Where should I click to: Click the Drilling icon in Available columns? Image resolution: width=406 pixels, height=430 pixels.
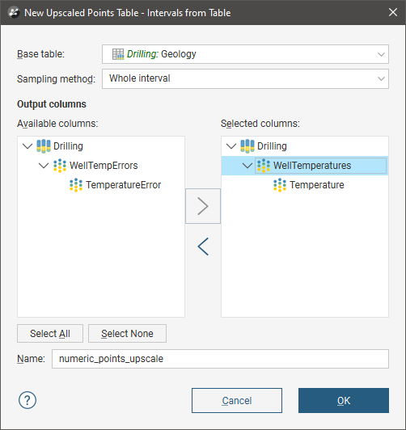click(44, 145)
